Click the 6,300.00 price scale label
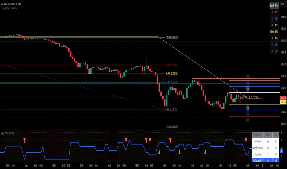The height and width of the screenshot is (169, 287). pos(283,76)
